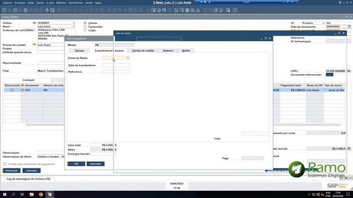Open the Ferramentas menu

click(76, 3)
